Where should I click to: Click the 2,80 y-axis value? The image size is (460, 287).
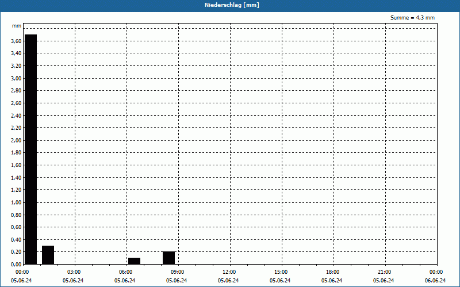16,91
